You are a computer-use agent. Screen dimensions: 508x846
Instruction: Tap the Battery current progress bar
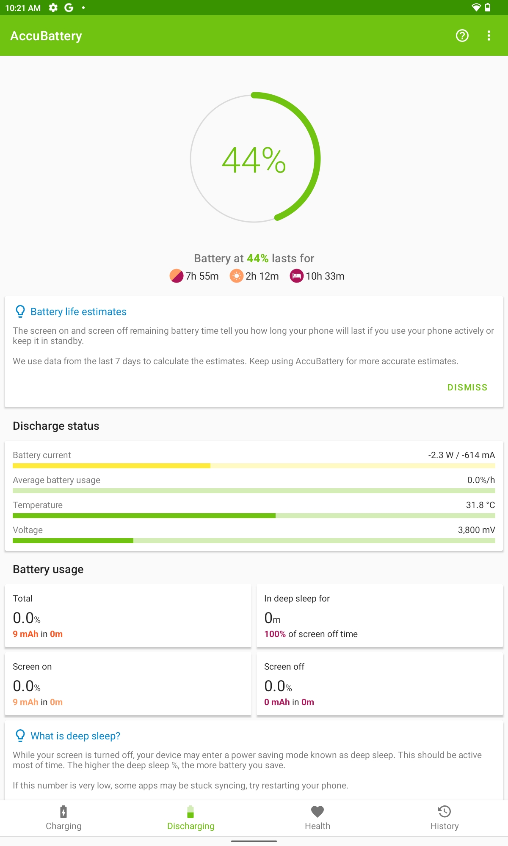pyautogui.click(x=254, y=466)
